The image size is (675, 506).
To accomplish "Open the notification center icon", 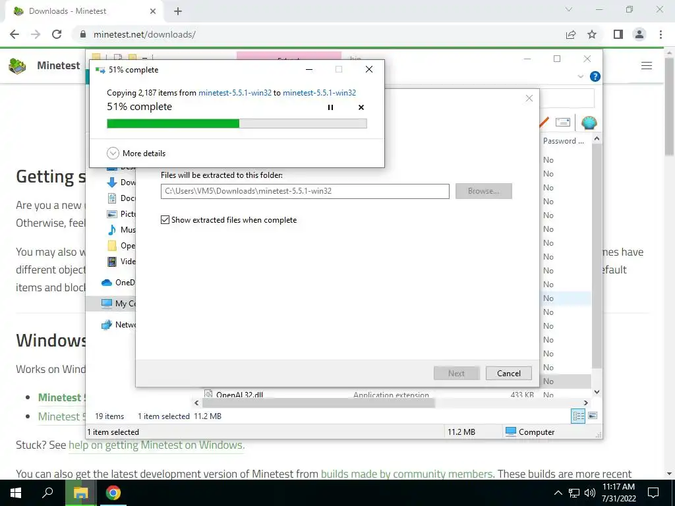I will tap(653, 493).
